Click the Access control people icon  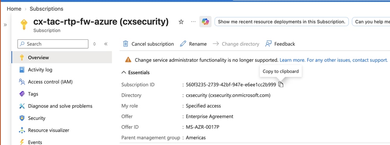click(x=22, y=82)
